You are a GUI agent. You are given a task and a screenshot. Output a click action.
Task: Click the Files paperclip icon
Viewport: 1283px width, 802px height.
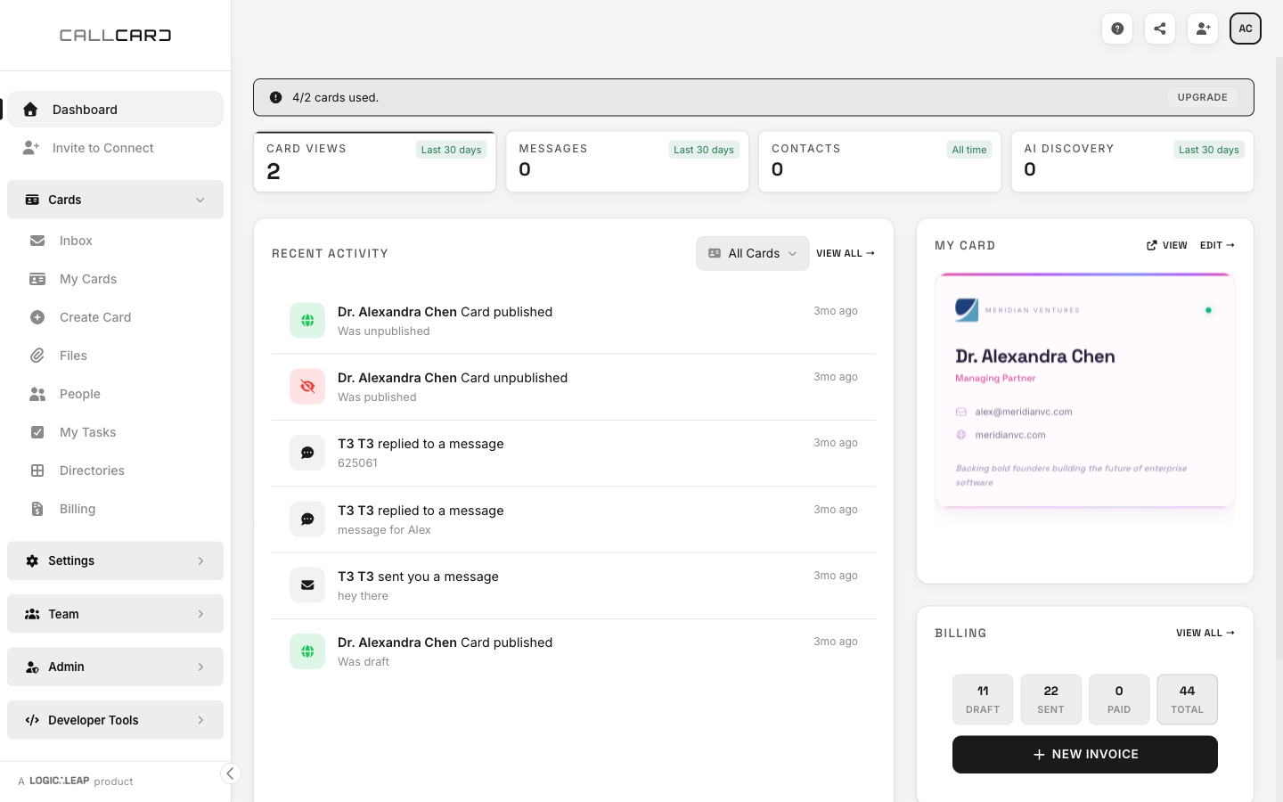(x=37, y=356)
